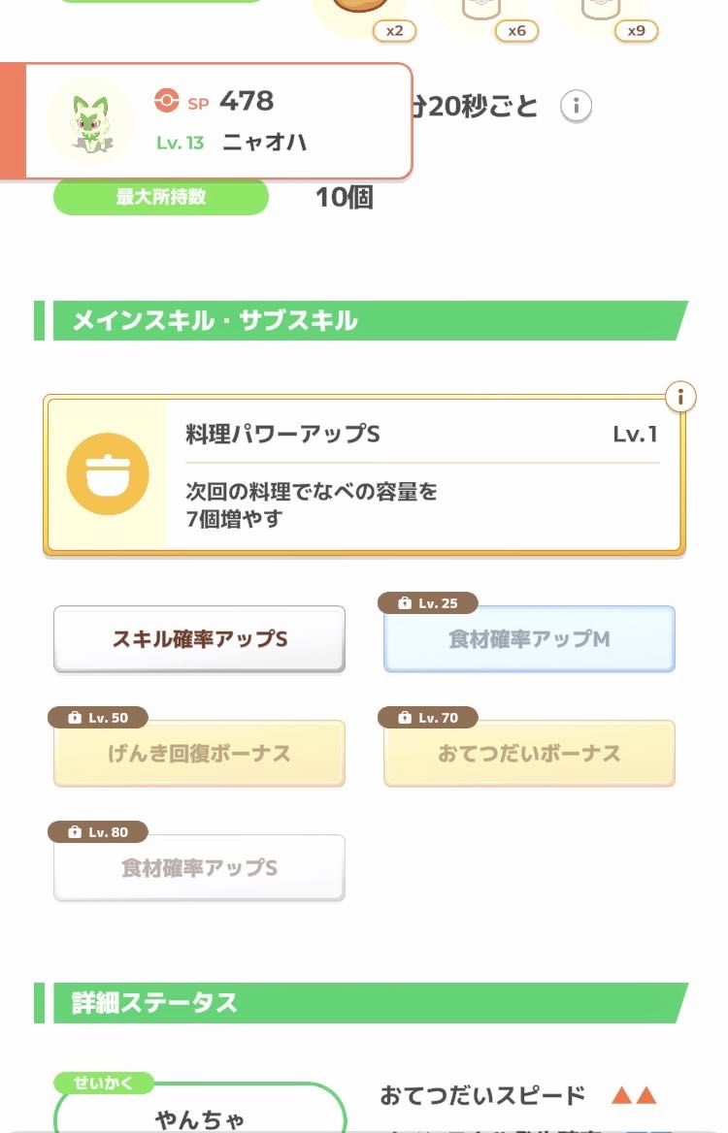
Task: Select the スキル確率アップS sub skill
Action: [200, 639]
